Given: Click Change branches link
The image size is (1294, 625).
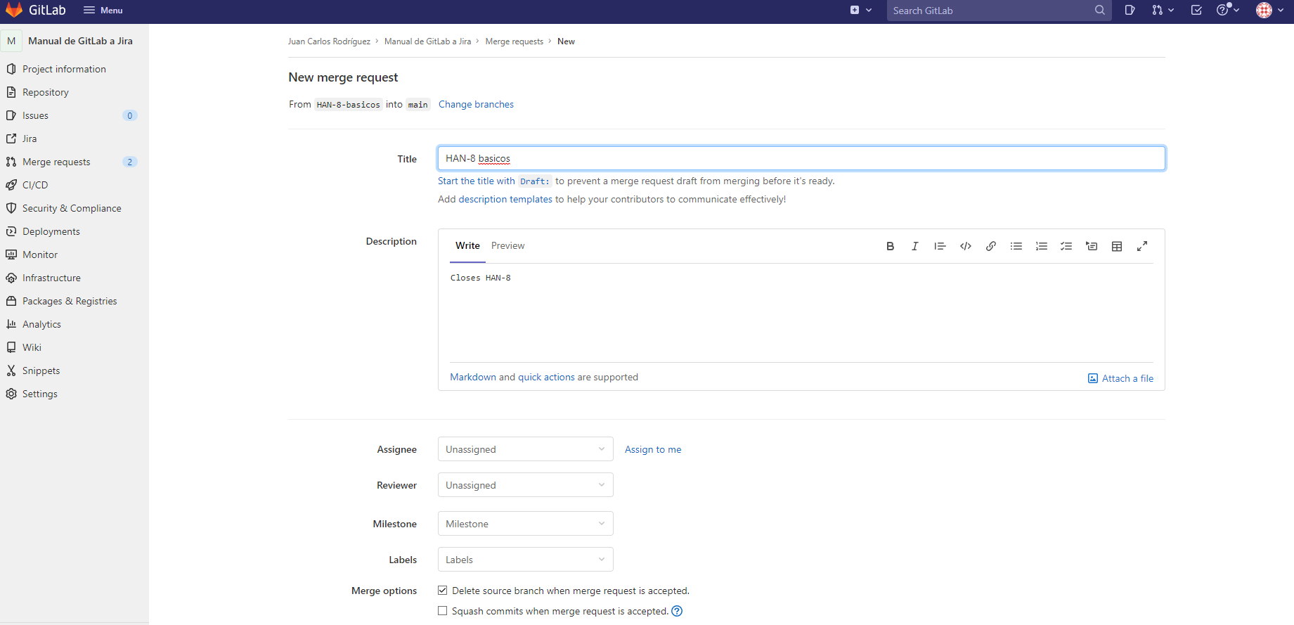Looking at the screenshot, I should pyautogui.click(x=476, y=104).
